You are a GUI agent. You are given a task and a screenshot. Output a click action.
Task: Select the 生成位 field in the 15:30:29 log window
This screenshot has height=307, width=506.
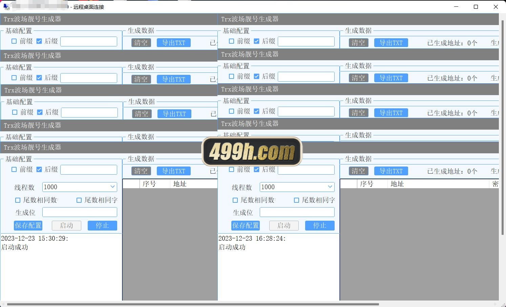[80, 212]
